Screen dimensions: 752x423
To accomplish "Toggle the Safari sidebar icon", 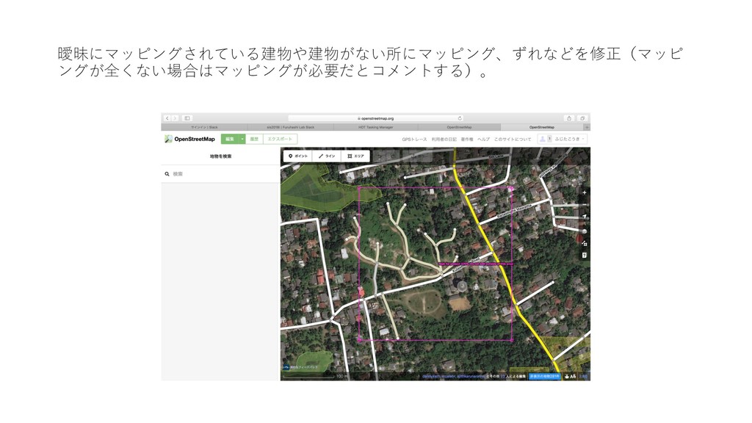I will coord(187,118).
